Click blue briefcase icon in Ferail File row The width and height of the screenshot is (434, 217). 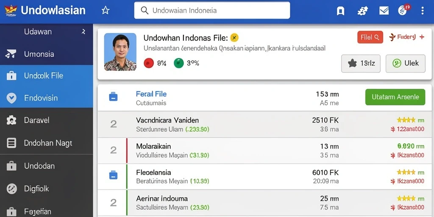pos(113,97)
